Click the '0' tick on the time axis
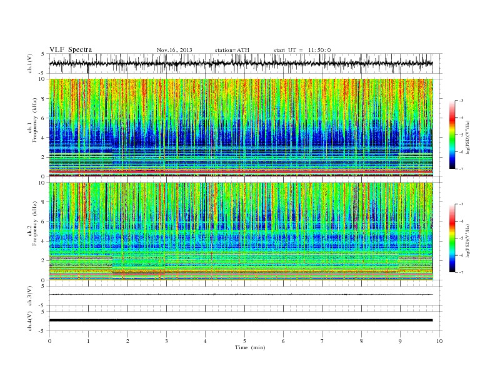Screen dimensions: 495x383 (x=49, y=341)
